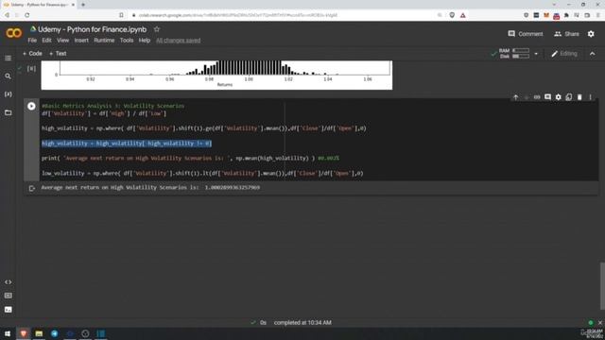Mirror cell in a new tab
The height and width of the screenshot is (340, 605).
click(569, 97)
